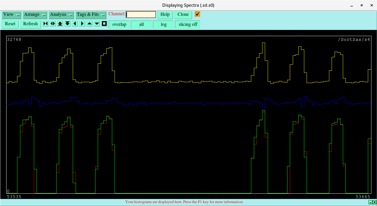Toggle the log scale button
Viewport: 377px width, 206px height.
[x=163, y=24]
